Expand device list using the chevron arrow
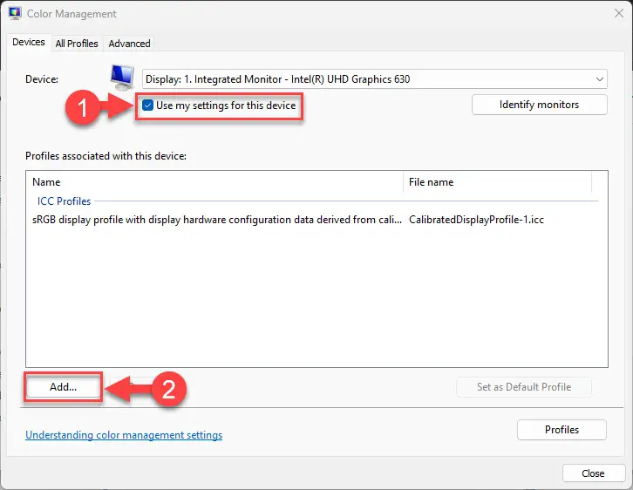The image size is (633, 490). coord(600,79)
